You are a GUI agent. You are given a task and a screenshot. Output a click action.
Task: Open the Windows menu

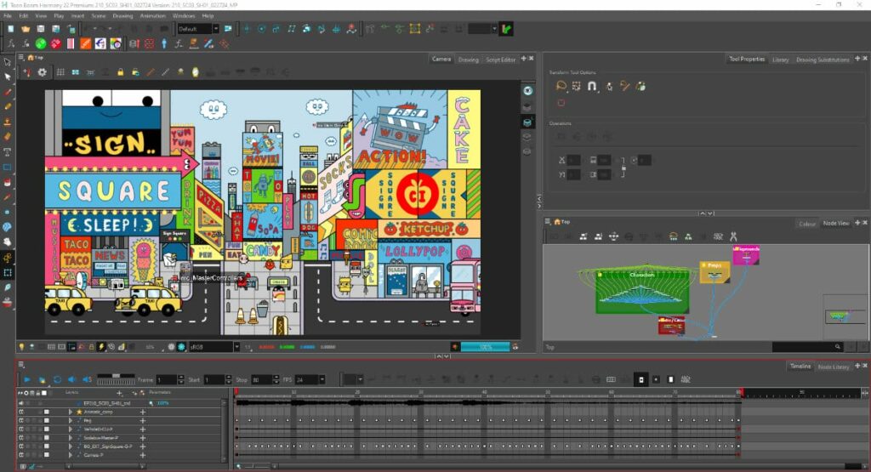click(184, 16)
